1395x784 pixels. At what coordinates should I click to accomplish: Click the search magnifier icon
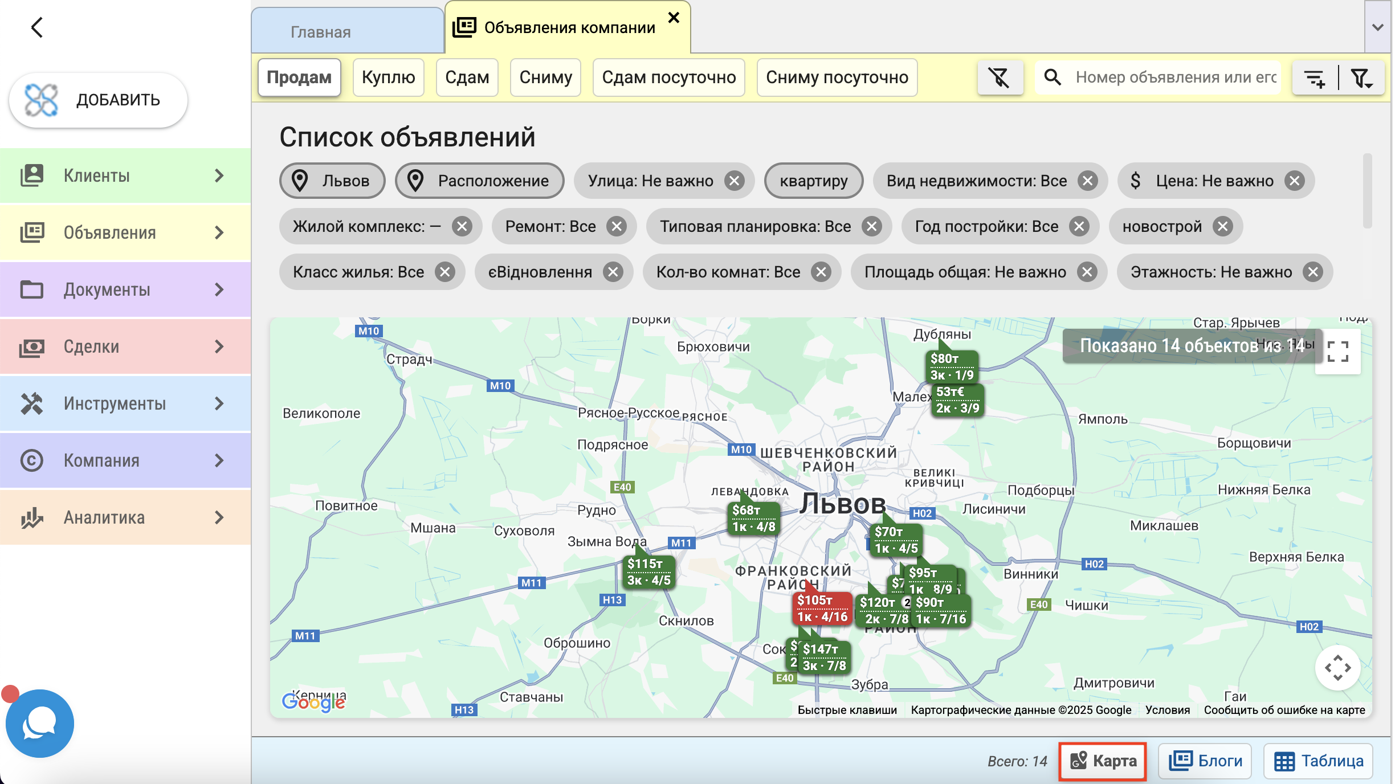pyautogui.click(x=1053, y=77)
